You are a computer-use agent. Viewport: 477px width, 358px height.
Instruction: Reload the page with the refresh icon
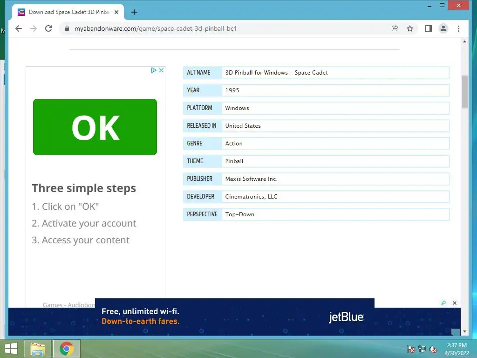point(48,28)
